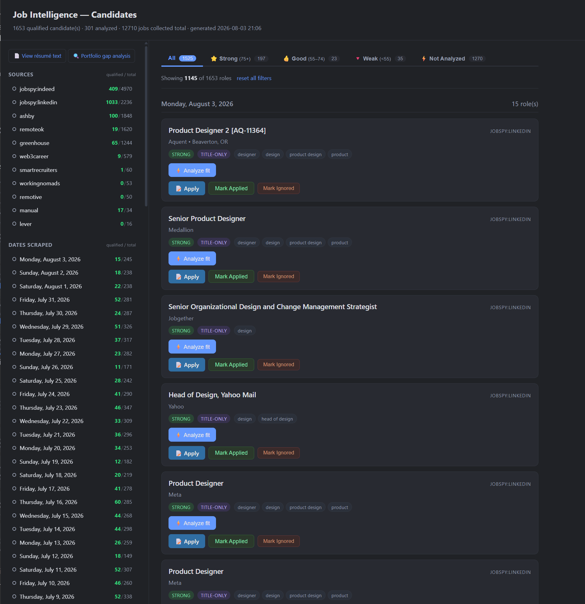Click the down-triangle icon on the Weak tab
The width and height of the screenshot is (585, 604).
coord(358,59)
